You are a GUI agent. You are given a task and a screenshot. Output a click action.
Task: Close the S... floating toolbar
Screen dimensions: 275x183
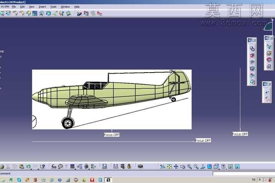(x=254, y=40)
